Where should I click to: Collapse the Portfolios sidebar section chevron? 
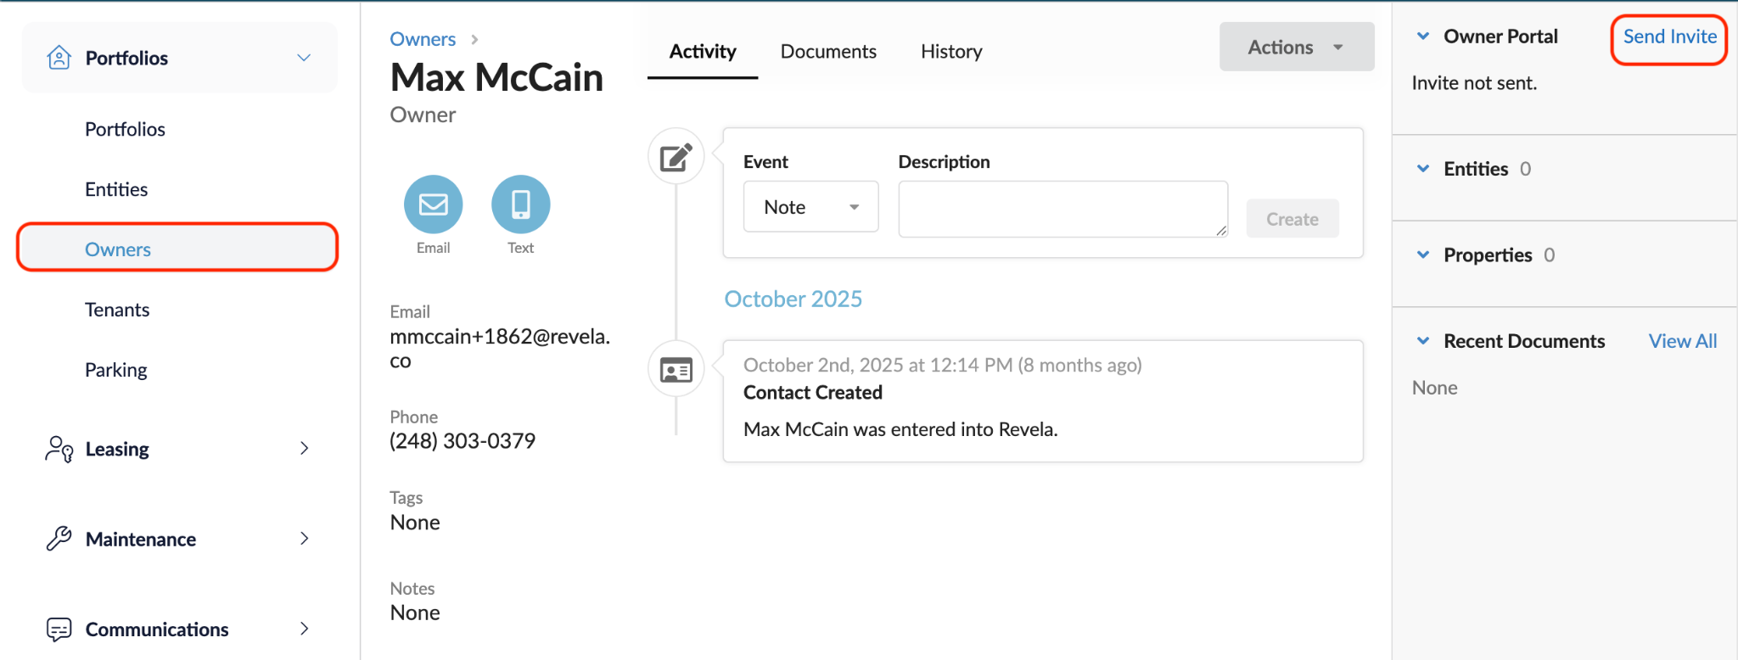coord(304,58)
